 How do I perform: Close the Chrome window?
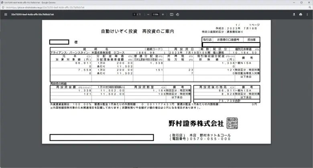pos(309,2)
